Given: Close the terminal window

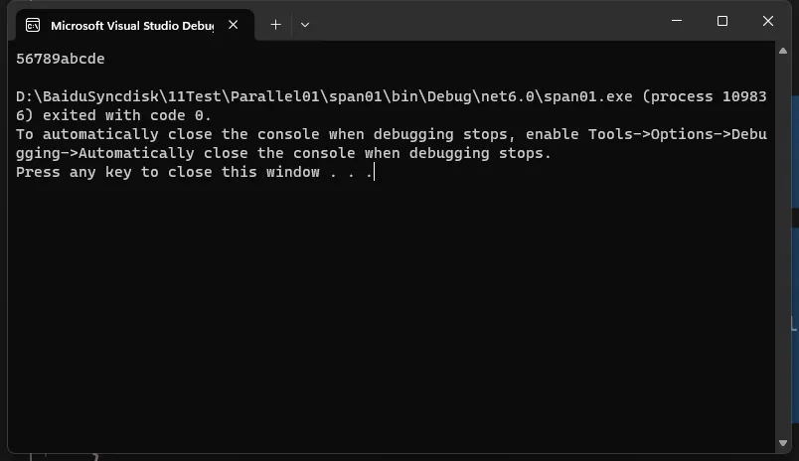Looking at the screenshot, I should click(x=768, y=21).
